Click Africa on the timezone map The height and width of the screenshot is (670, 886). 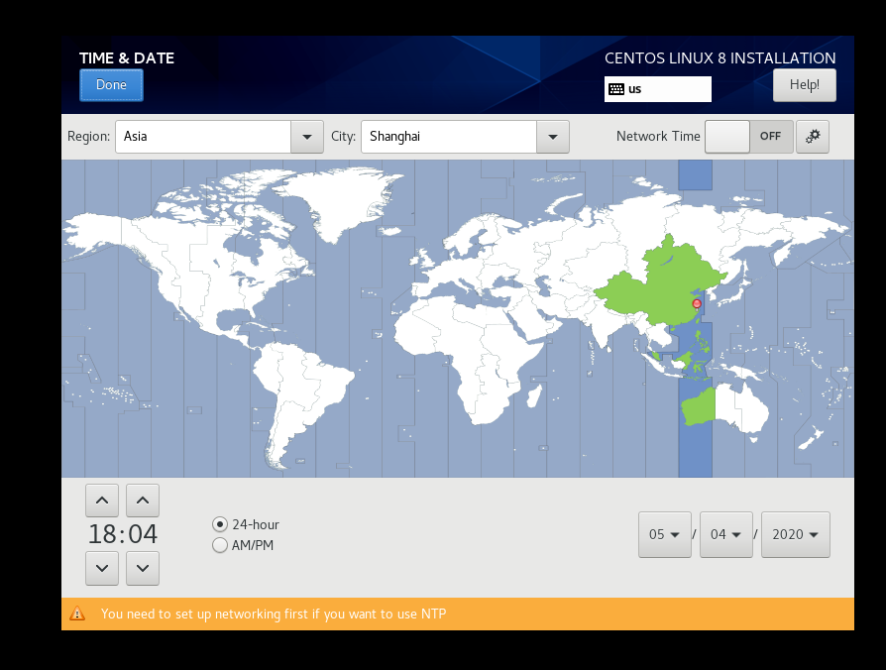469,350
